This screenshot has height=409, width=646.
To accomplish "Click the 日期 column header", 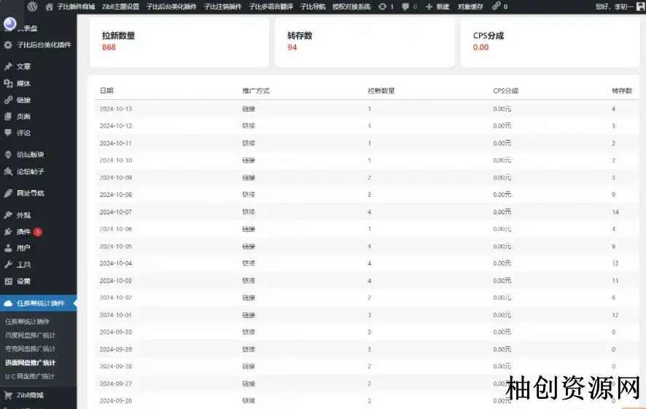I will [106, 91].
